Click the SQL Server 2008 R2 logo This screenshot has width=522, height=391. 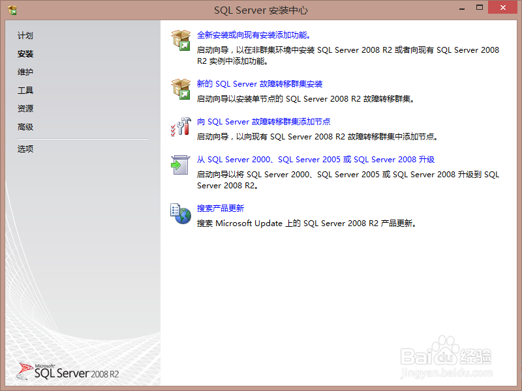pyautogui.click(x=68, y=371)
